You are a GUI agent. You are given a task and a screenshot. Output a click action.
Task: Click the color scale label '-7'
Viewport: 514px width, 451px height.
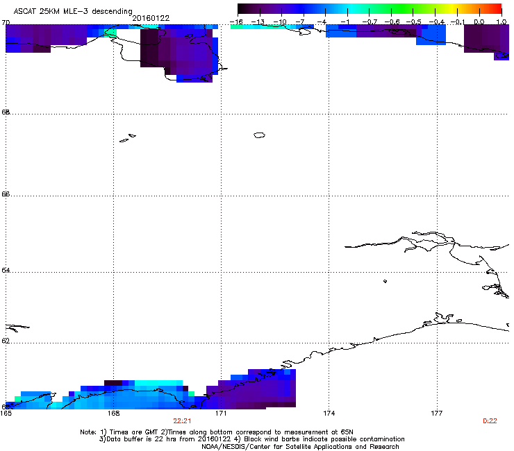pyautogui.click(x=300, y=22)
